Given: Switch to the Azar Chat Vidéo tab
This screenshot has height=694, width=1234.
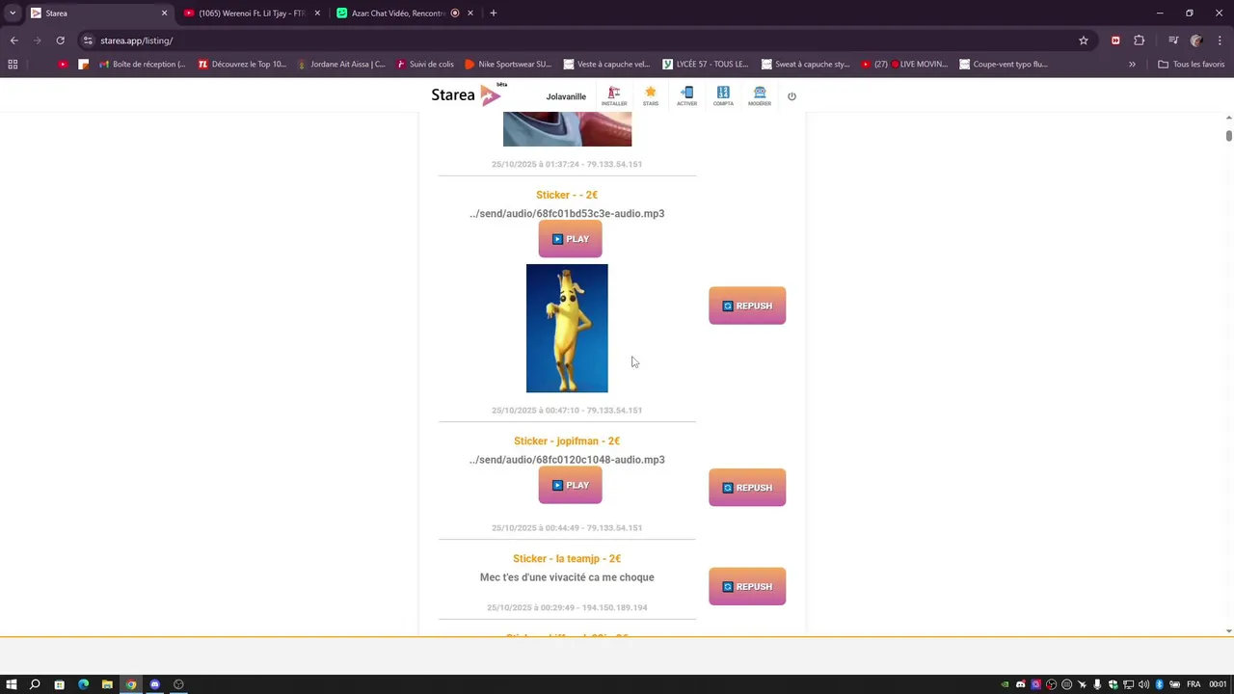Looking at the screenshot, I should (x=395, y=13).
